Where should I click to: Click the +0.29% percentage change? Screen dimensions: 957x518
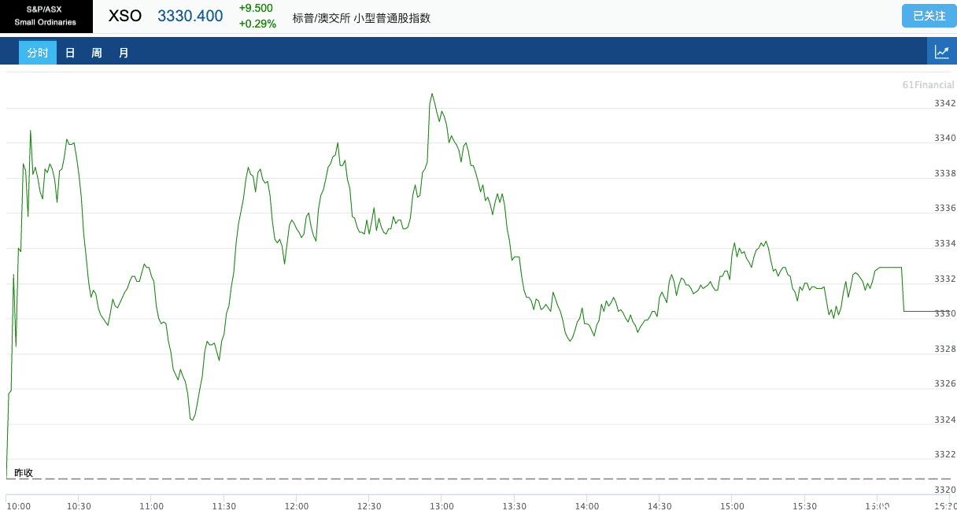[x=257, y=24]
